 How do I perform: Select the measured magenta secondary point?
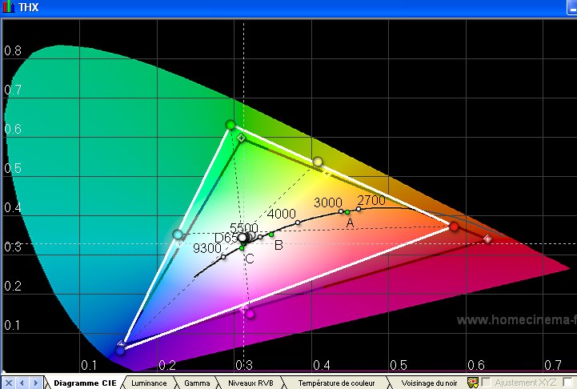coord(250,314)
